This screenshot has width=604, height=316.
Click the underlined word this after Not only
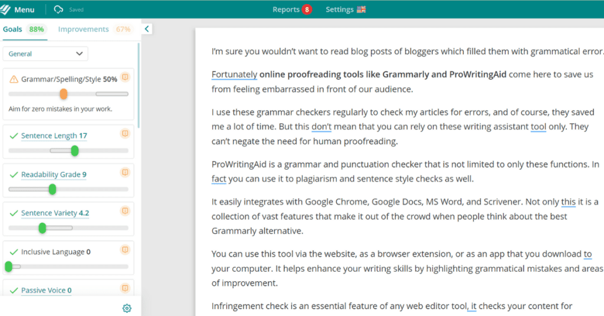(x=568, y=202)
